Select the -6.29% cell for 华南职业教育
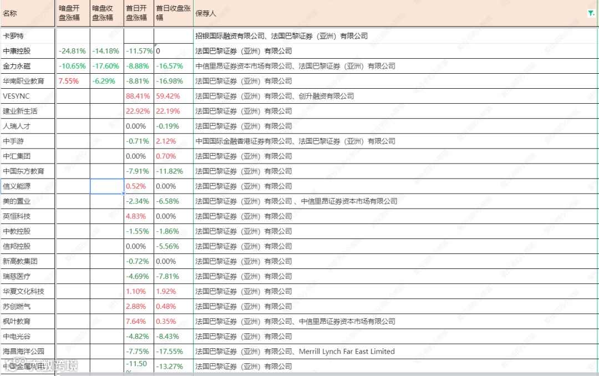Viewport: 599px width, 376px height. (107, 81)
